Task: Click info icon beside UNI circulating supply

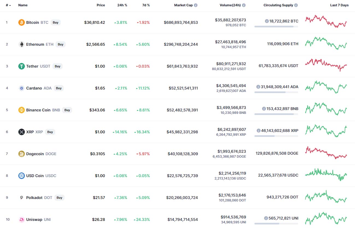Action: pyautogui.click(x=266, y=218)
